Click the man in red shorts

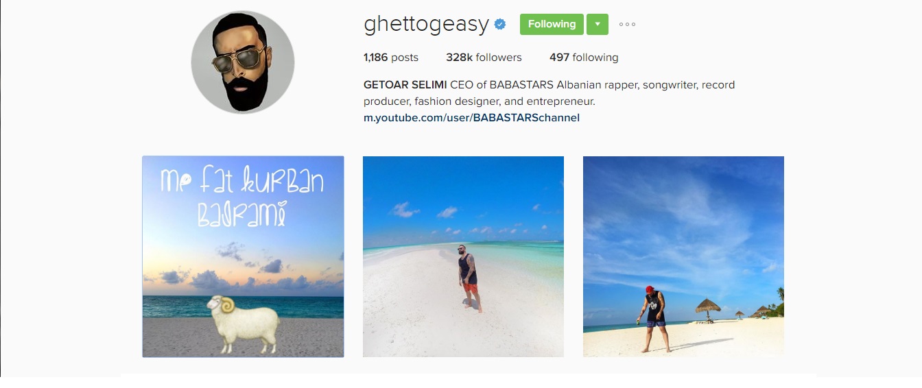(x=469, y=278)
